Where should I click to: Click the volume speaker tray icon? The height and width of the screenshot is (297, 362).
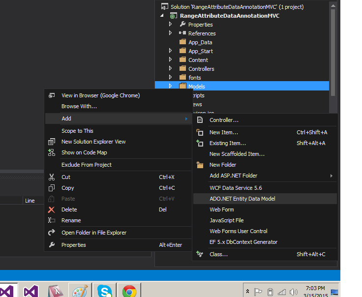pyautogui.click(x=294, y=292)
